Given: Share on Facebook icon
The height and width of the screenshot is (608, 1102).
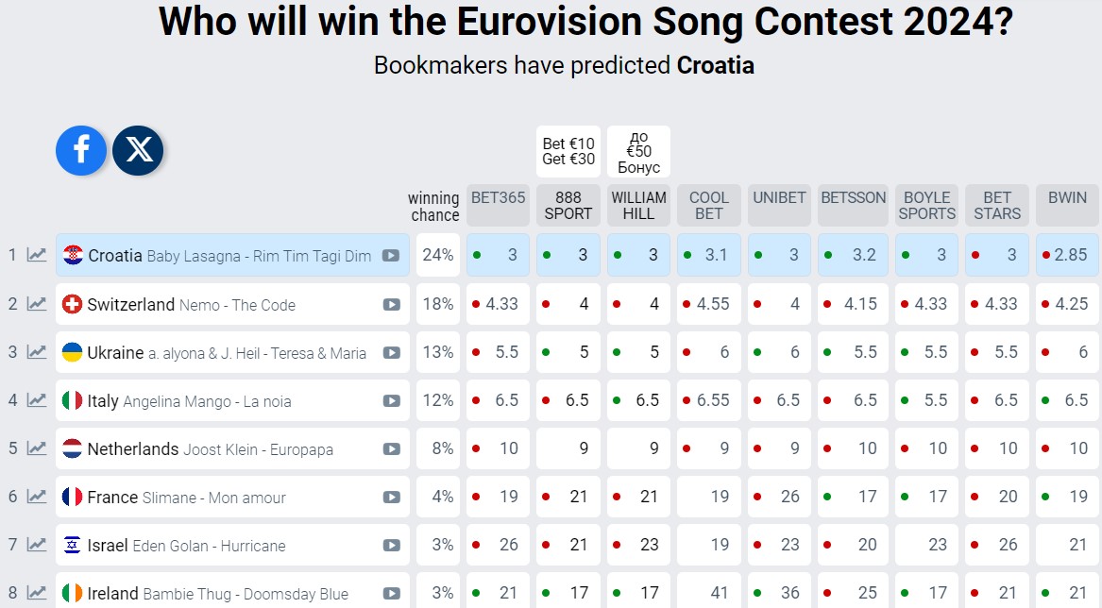Looking at the screenshot, I should click(x=81, y=150).
